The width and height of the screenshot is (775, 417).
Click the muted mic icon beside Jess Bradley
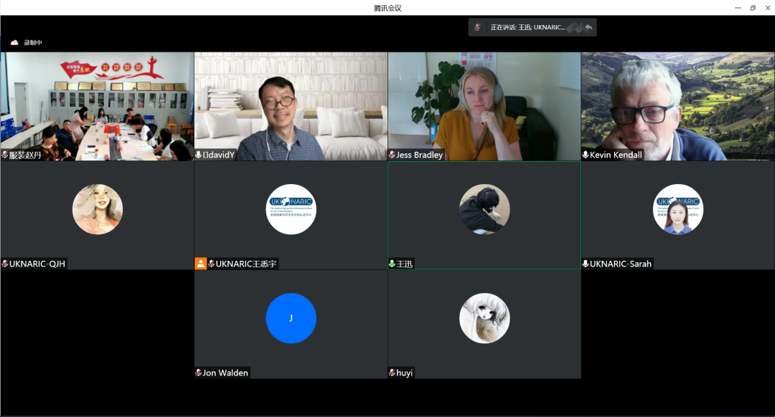(392, 155)
